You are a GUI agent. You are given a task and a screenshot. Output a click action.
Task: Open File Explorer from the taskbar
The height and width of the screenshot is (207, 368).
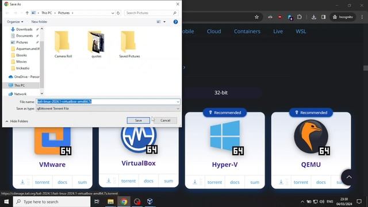[x=110, y=202]
